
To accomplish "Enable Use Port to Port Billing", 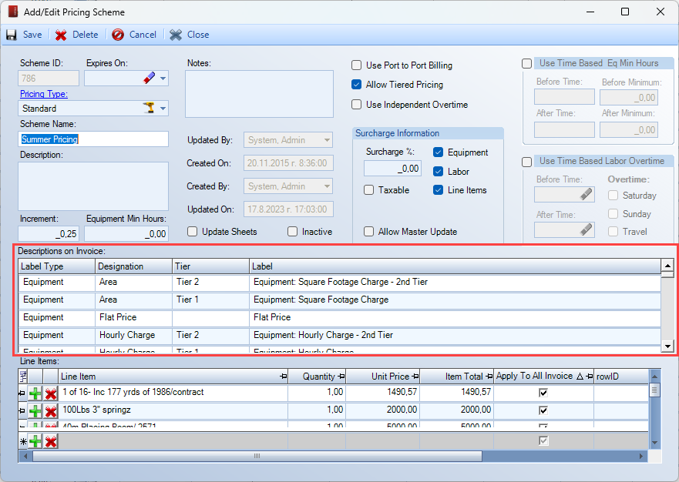I will tap(356, 65).
